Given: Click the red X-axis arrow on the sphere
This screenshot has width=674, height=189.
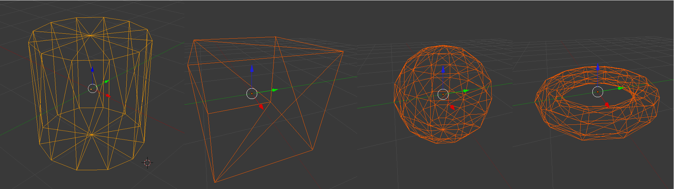Looking at the screenshot, I should (x=452, y=107).
